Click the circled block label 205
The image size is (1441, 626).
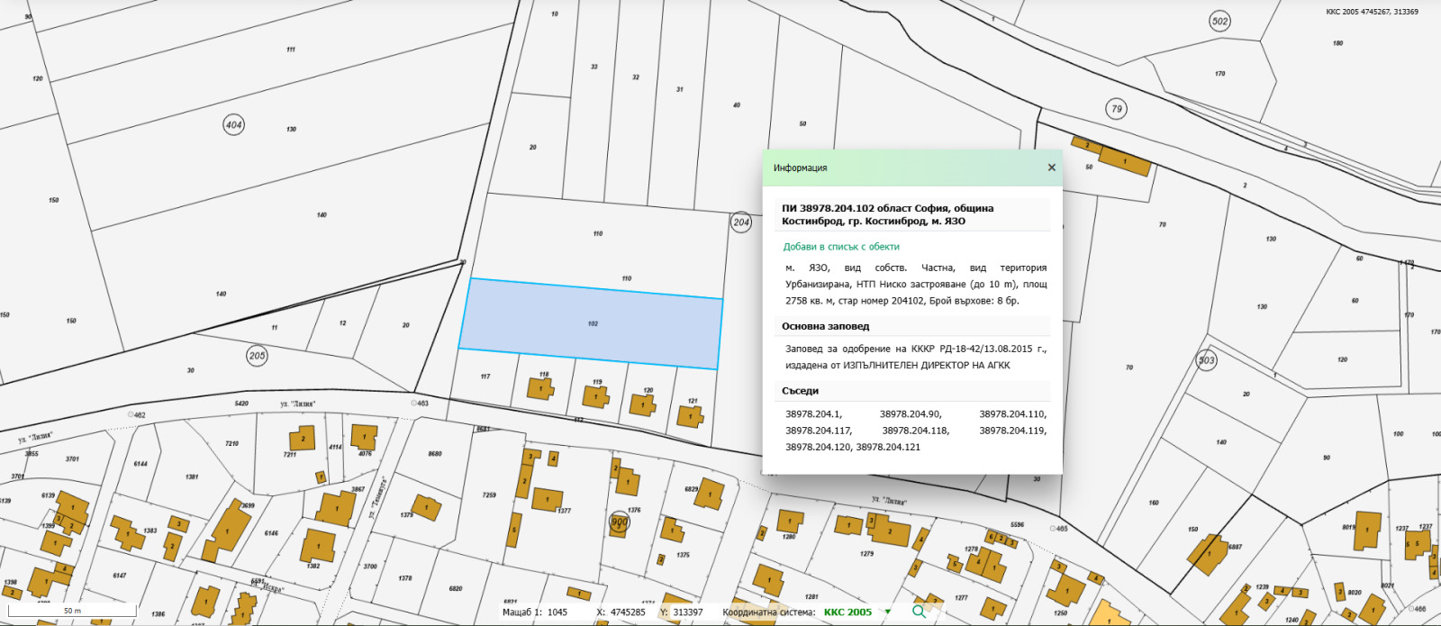[257, 356]
